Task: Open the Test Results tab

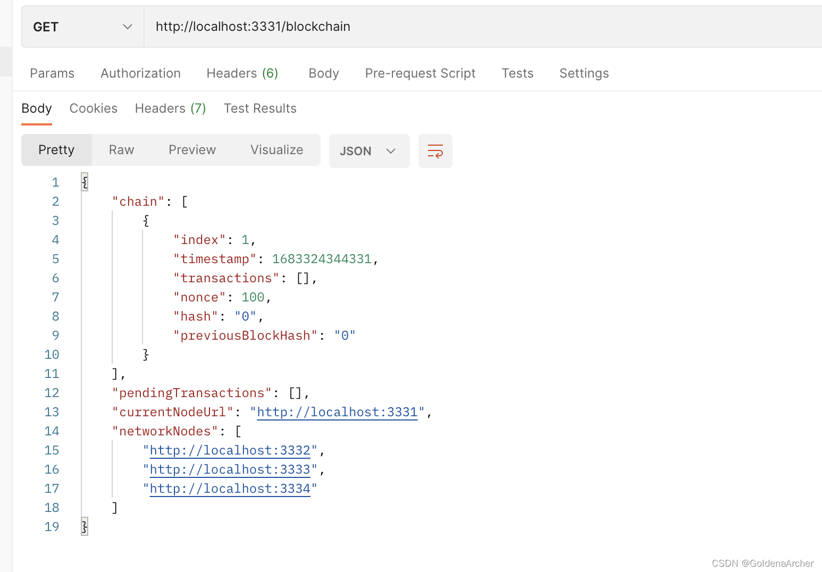Action: coord(260,108)
